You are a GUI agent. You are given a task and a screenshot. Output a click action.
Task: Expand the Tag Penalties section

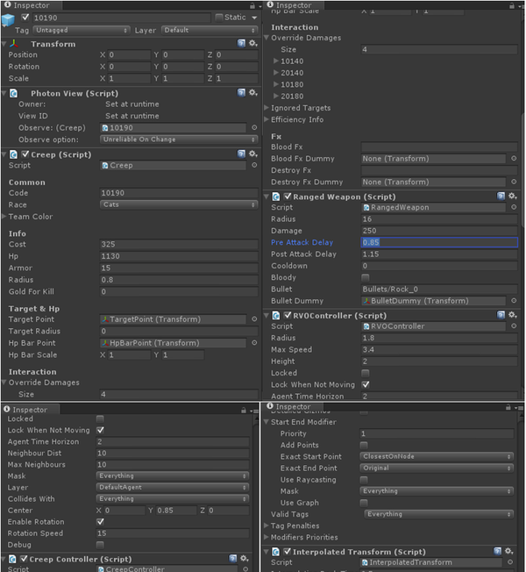pyautogui.click(x=267, y=526)
